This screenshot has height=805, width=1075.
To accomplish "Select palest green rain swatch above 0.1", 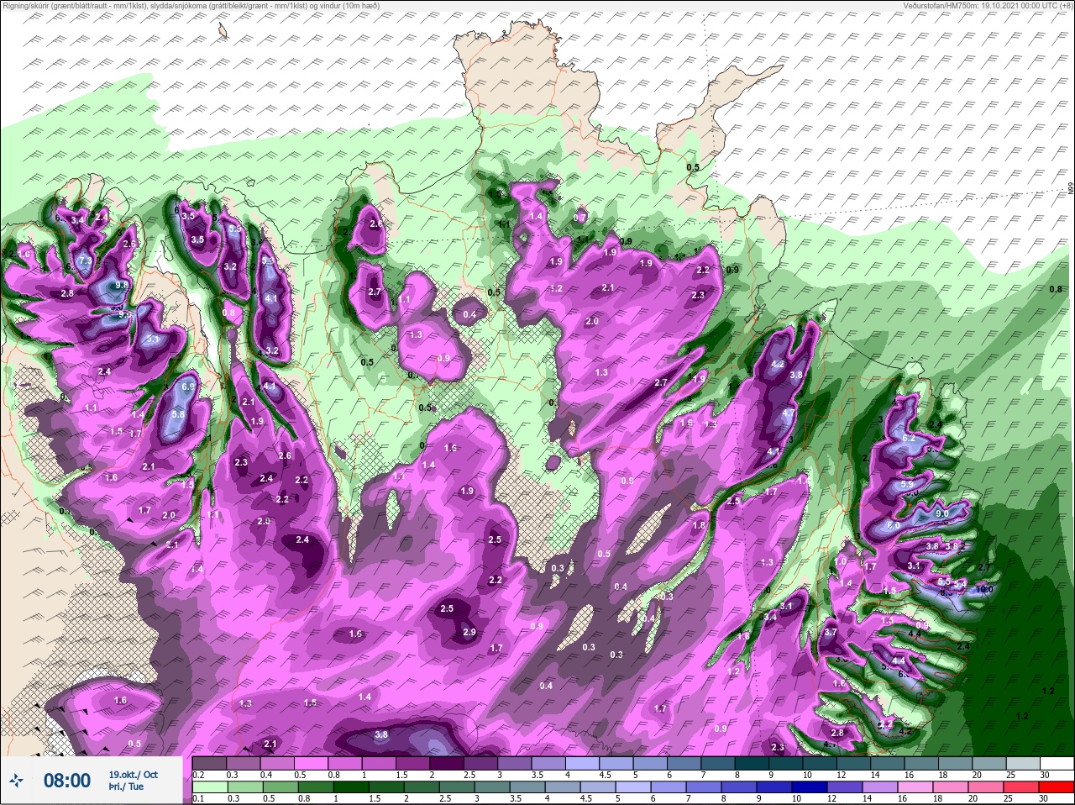I will tap(210, 787).
